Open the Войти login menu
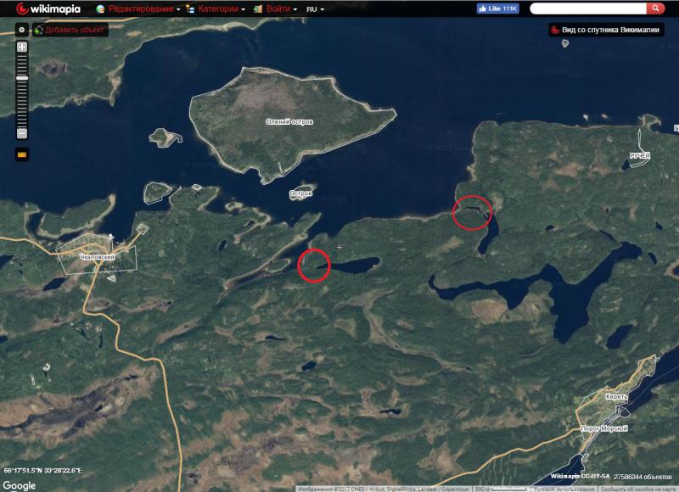Image resolution: width=679 pixels, height=492 pixels. coord(272,8)
